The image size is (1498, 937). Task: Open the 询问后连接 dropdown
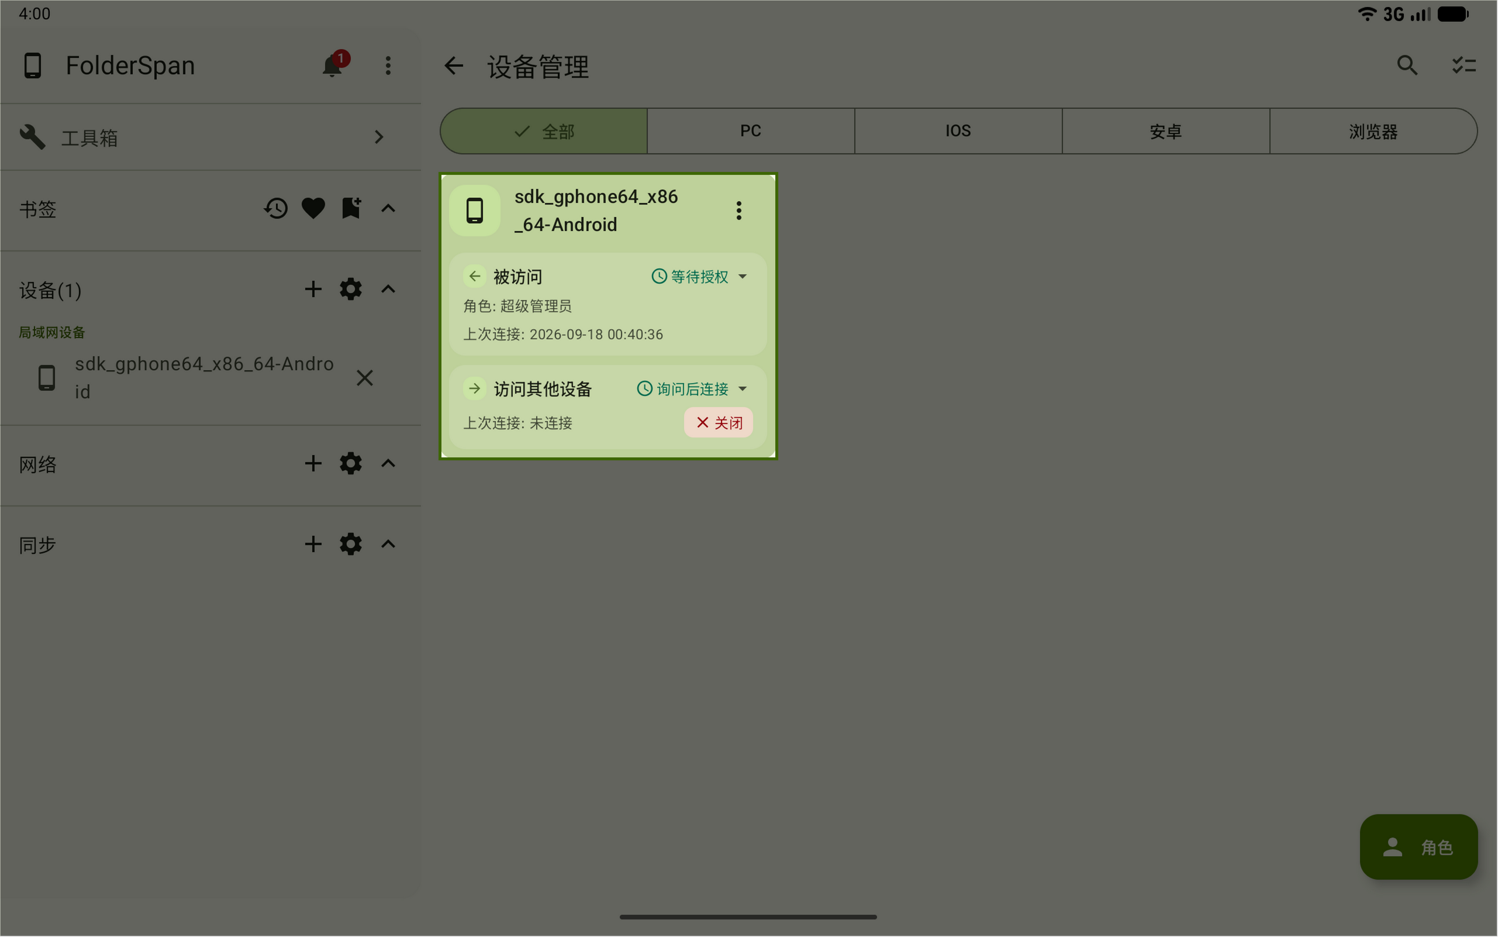tap(693, 389)
